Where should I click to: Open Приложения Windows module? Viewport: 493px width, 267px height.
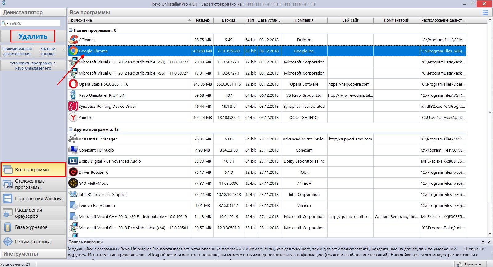[33, 199]
